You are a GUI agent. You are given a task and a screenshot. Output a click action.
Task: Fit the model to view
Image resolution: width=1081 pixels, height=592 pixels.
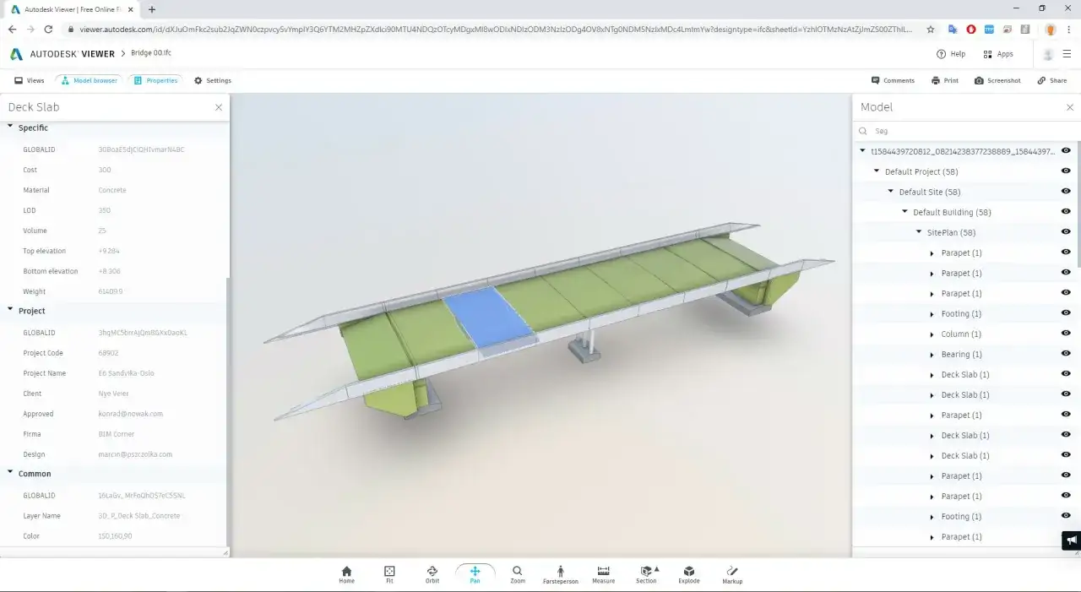coord(389,574)
